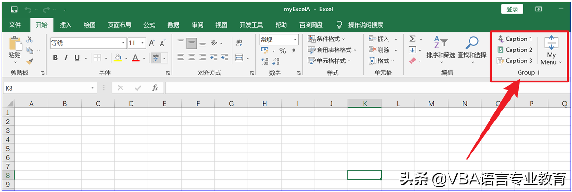Viewport: 572px width, 192px height.
Task: Open the My Menu dropdown
Action: tap(551, 51)
